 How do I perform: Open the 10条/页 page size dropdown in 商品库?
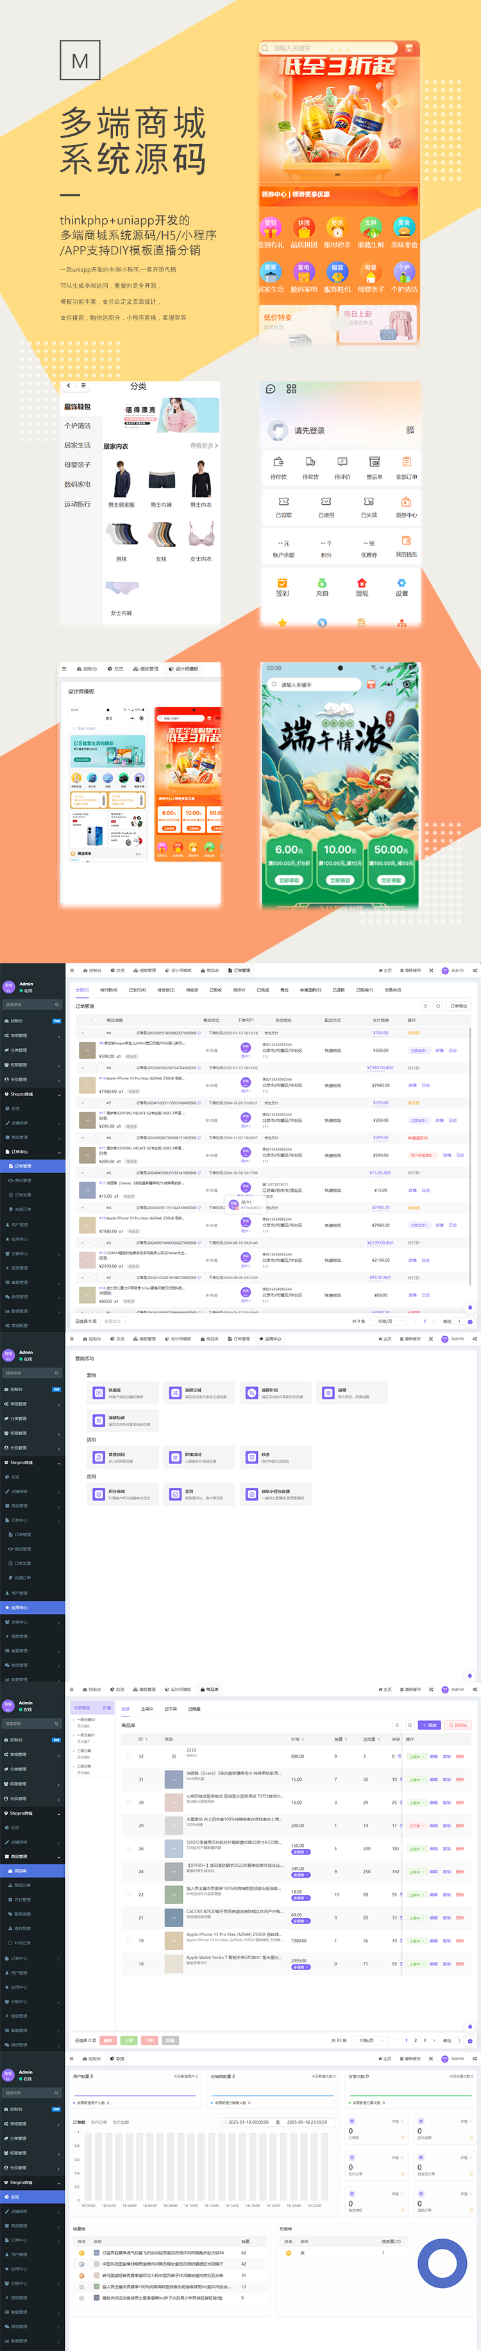(367, 2040)
